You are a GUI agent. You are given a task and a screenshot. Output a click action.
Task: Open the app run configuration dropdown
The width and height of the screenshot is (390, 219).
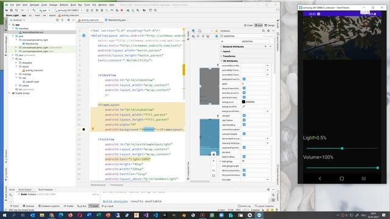coord(44,10)
